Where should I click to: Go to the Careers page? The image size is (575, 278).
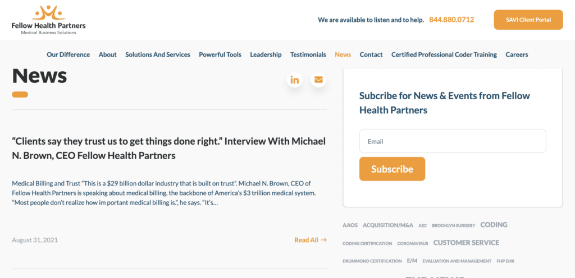coord(517,54)
